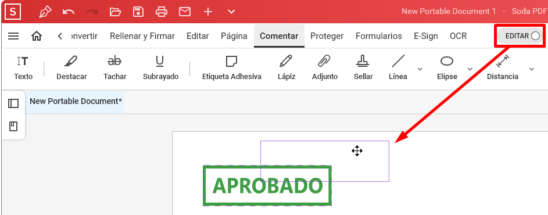Save the document with the disk icon
The height and width of the screenshot is (215, 548).
138,12
